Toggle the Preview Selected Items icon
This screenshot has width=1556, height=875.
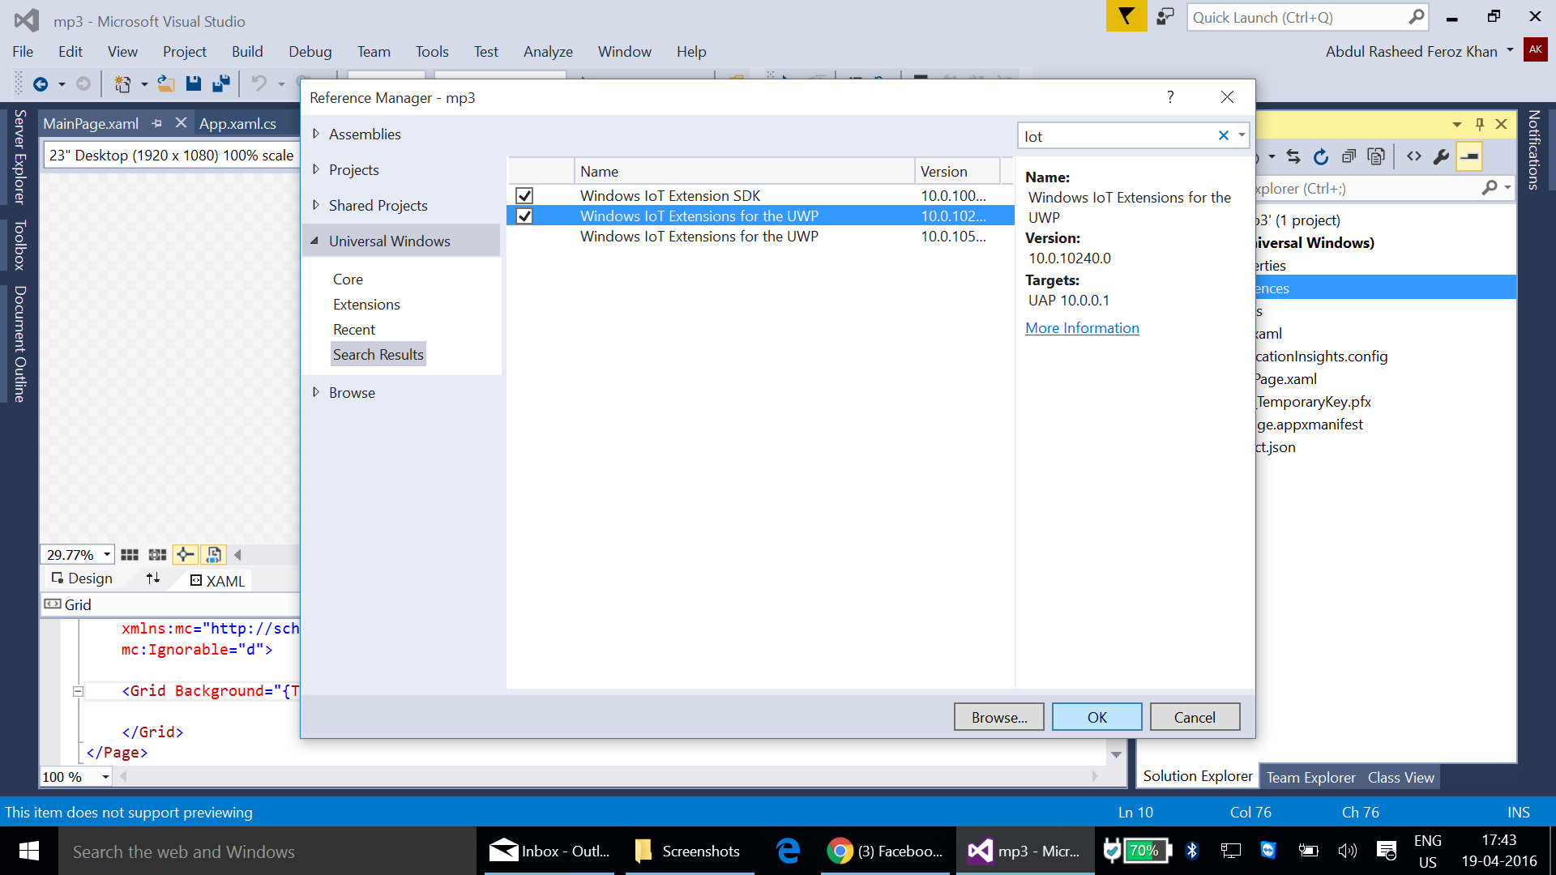[x=1469, y=156]
